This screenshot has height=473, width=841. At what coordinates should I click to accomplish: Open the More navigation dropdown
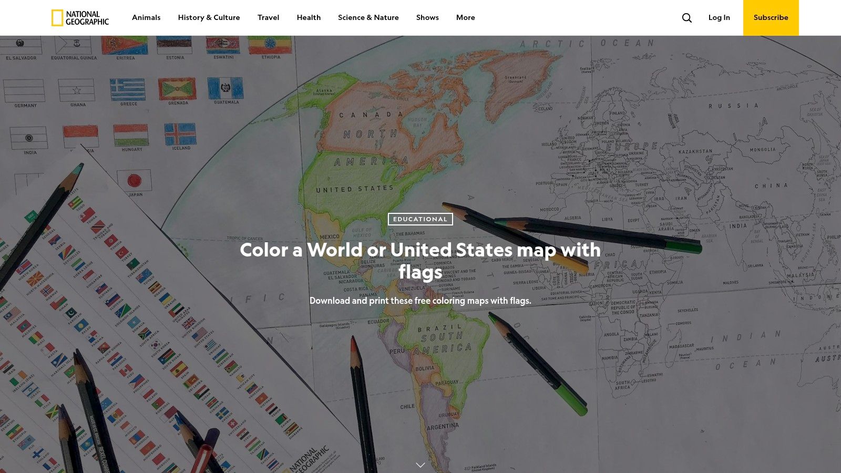tap(465, 17)
